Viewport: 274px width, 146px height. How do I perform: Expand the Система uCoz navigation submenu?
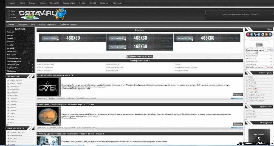[33, 68]
